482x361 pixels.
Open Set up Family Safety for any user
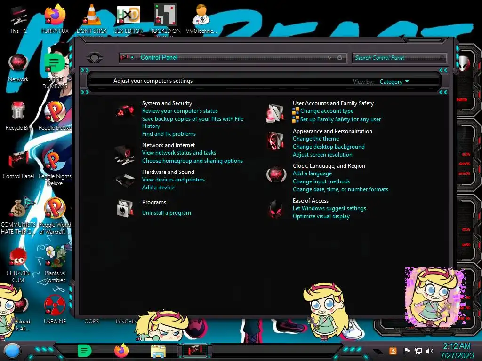pos(340,119)
